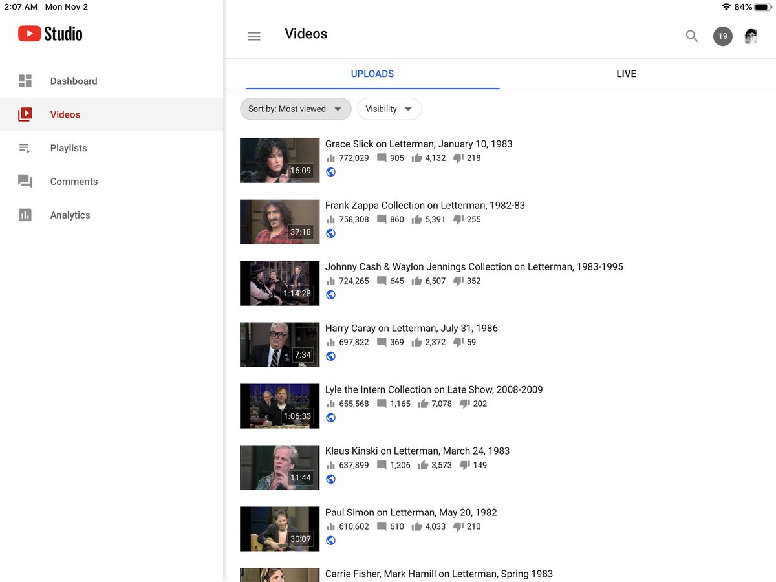Select Videos label in sidebar

tap(65, 114)
